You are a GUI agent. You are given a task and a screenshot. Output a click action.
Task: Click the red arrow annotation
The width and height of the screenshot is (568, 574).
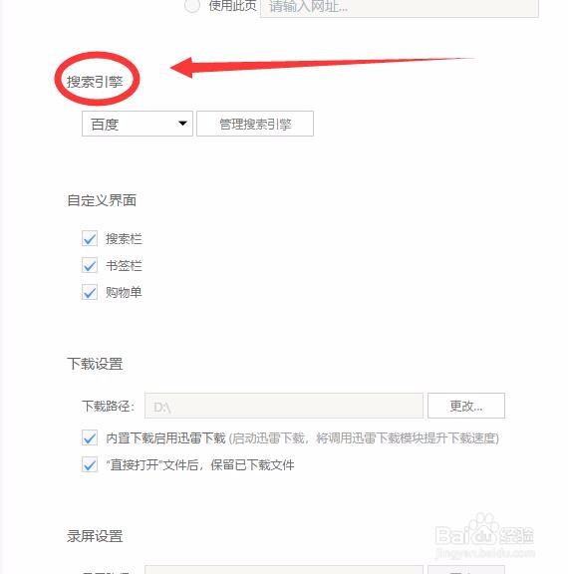click(x=322, y=67)
